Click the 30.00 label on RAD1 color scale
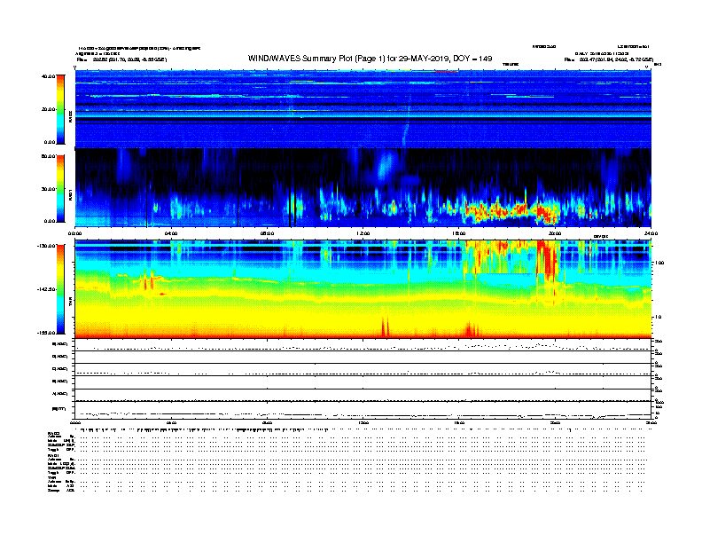This screenshot has height=543, width=702. coord(48,189)
